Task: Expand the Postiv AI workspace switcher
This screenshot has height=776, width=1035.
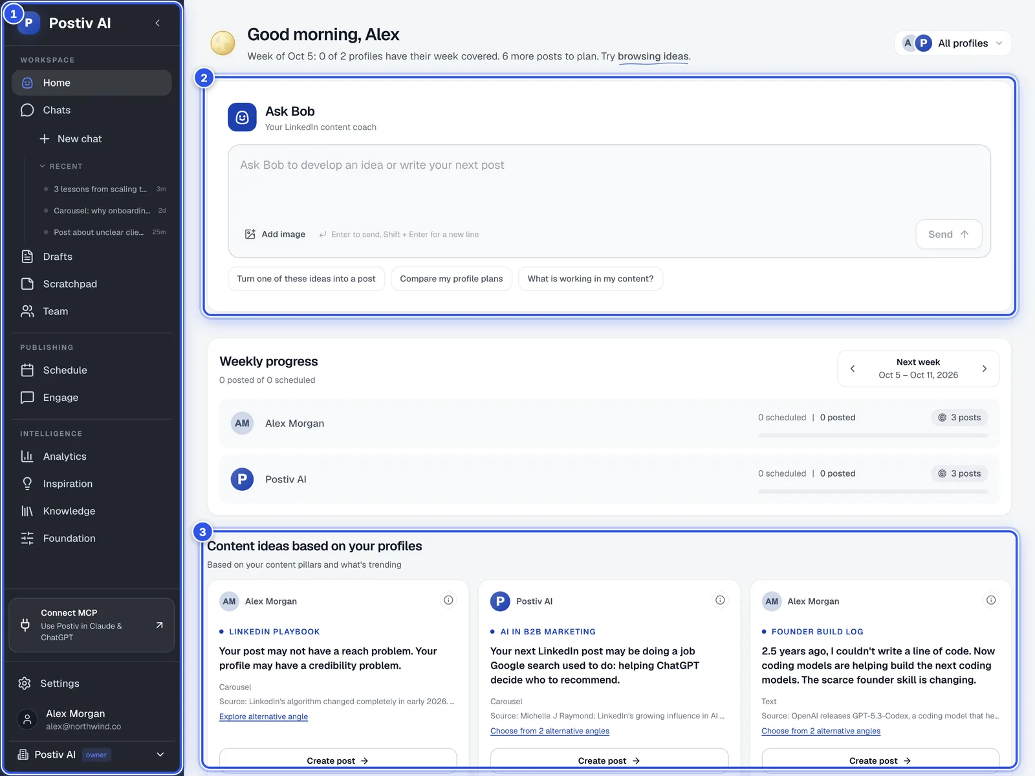Action: pos(91,755)
